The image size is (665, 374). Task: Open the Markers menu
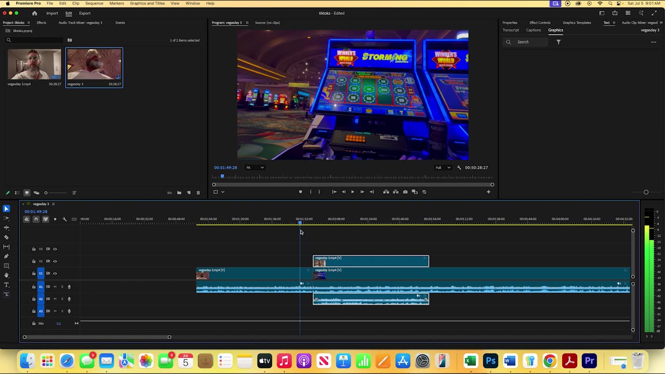[116, 3]
